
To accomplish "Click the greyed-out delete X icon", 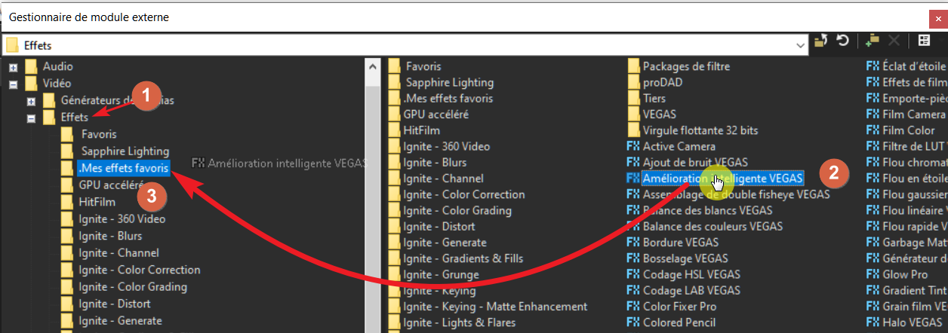I will 893,41.
